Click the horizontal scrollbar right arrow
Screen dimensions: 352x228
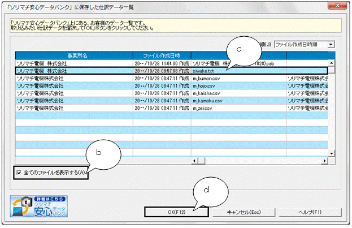(325, 161)
